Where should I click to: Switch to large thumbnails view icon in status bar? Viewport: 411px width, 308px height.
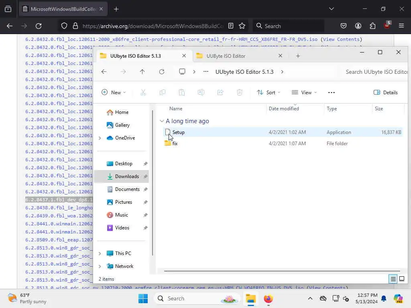pos(402,279)
